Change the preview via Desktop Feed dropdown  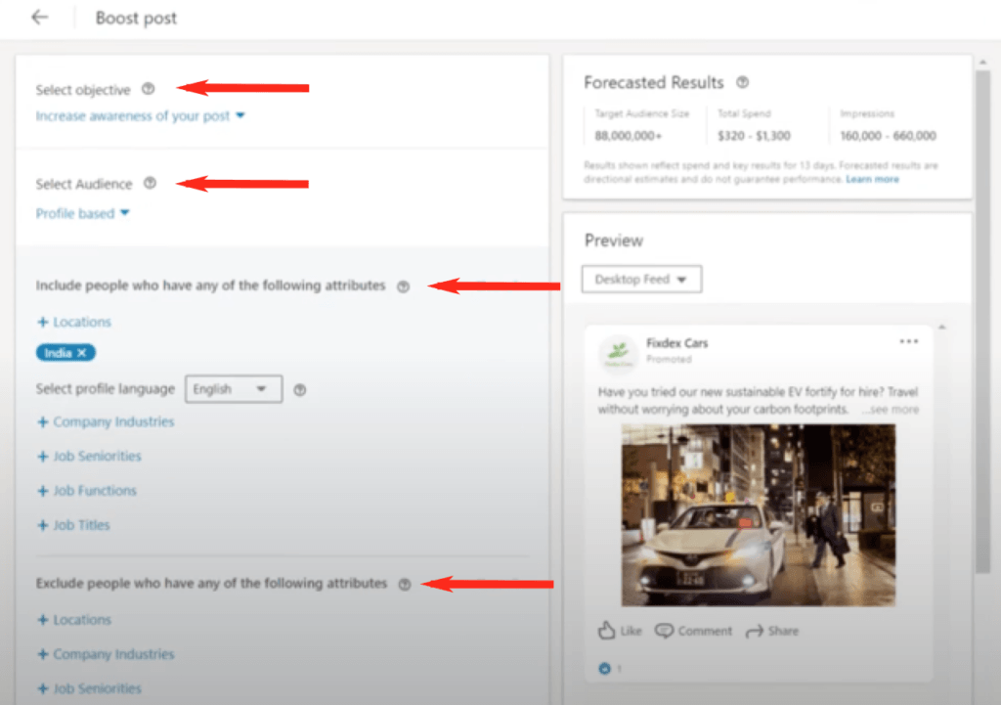click(641, 279)
